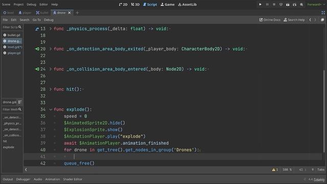Switch to the 2D workspace
The image size is (327, 184).
(123, 5)
